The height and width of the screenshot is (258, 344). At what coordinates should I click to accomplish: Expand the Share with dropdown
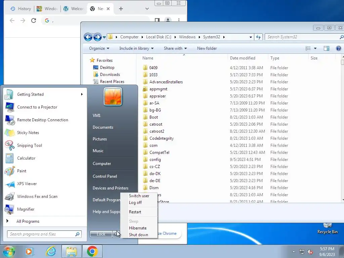point(175,48)
